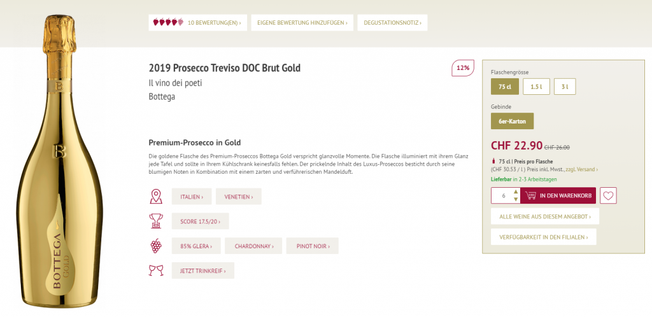Click the 12% discount badge
Viewport: 652px width, 317px height.
(x=462, y=67)
